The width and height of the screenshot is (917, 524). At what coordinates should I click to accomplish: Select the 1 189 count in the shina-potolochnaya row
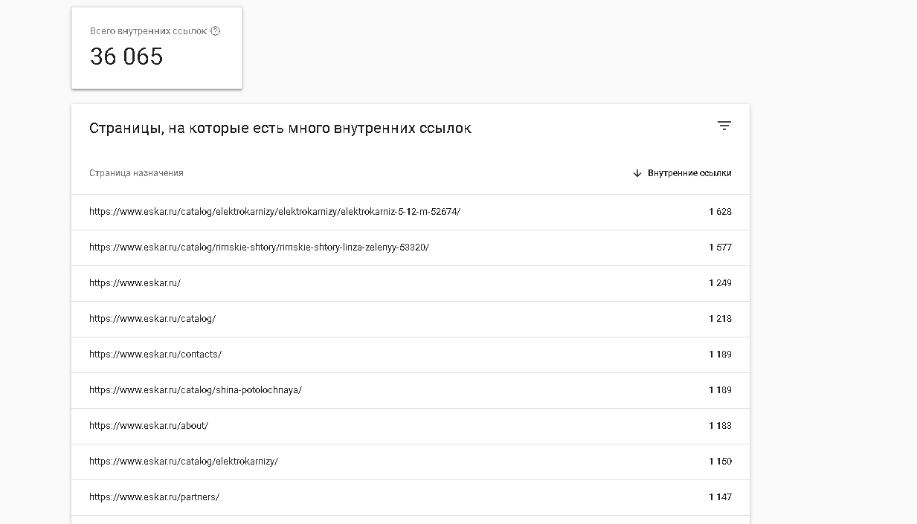[x=720, y=390]
